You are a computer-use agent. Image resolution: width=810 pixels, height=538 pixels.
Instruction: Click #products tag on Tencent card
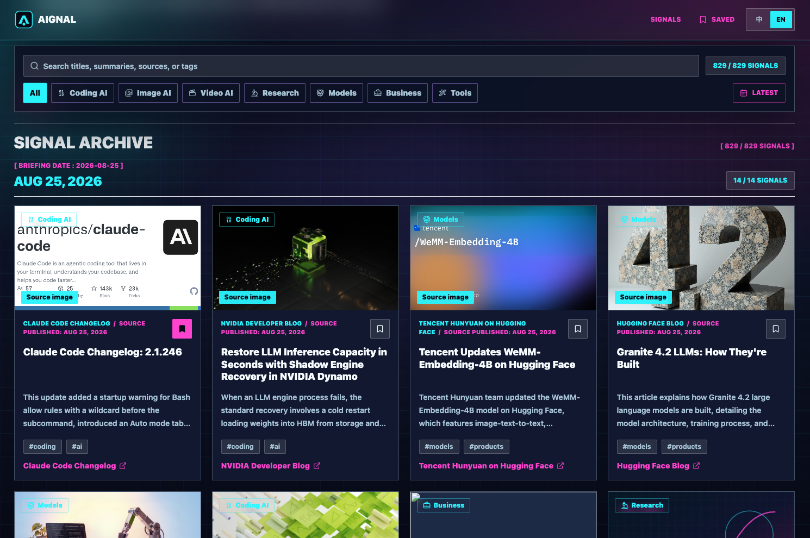[x=487, y=447]
